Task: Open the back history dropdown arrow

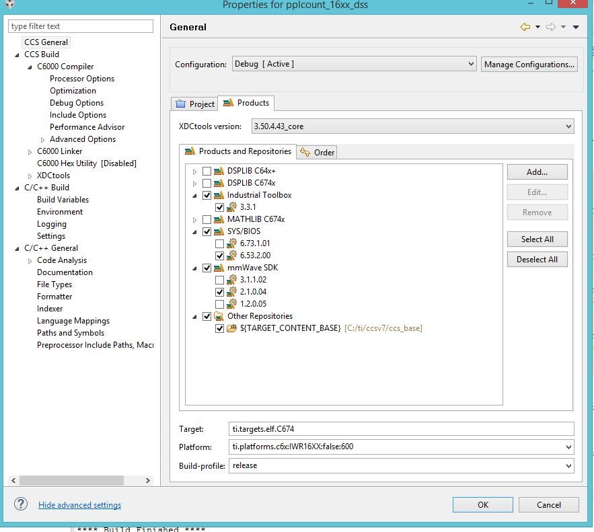Action: pyautogui.click(x=537, y=27)
